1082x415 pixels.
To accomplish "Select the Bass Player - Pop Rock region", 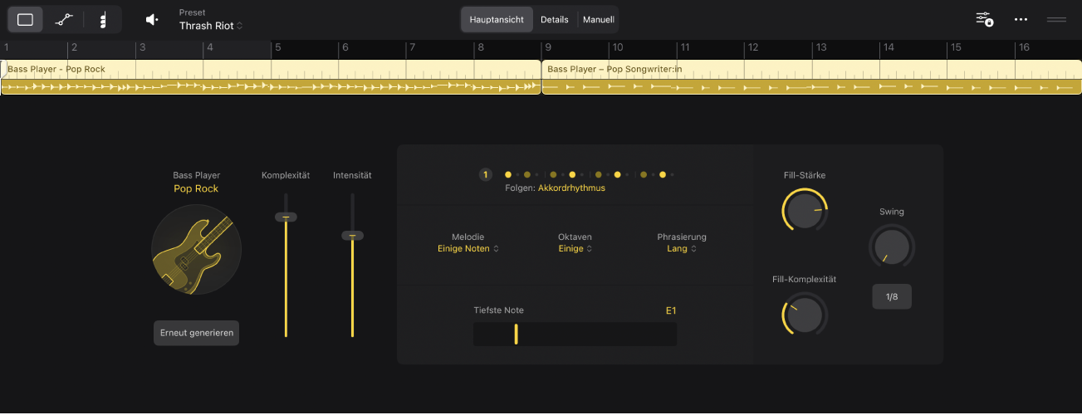I will click(x=271, y=77).
